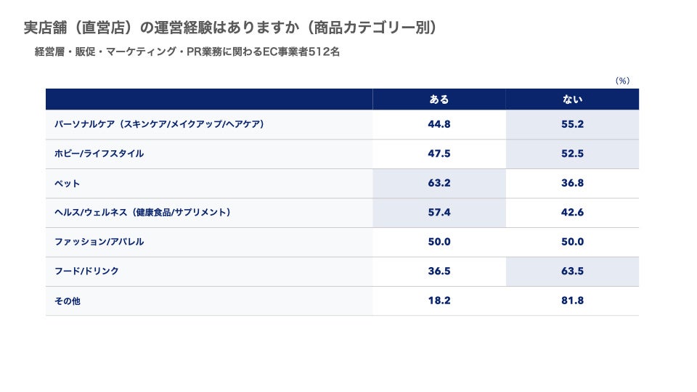
Task: Click the その他 row label
Action: 68,301
